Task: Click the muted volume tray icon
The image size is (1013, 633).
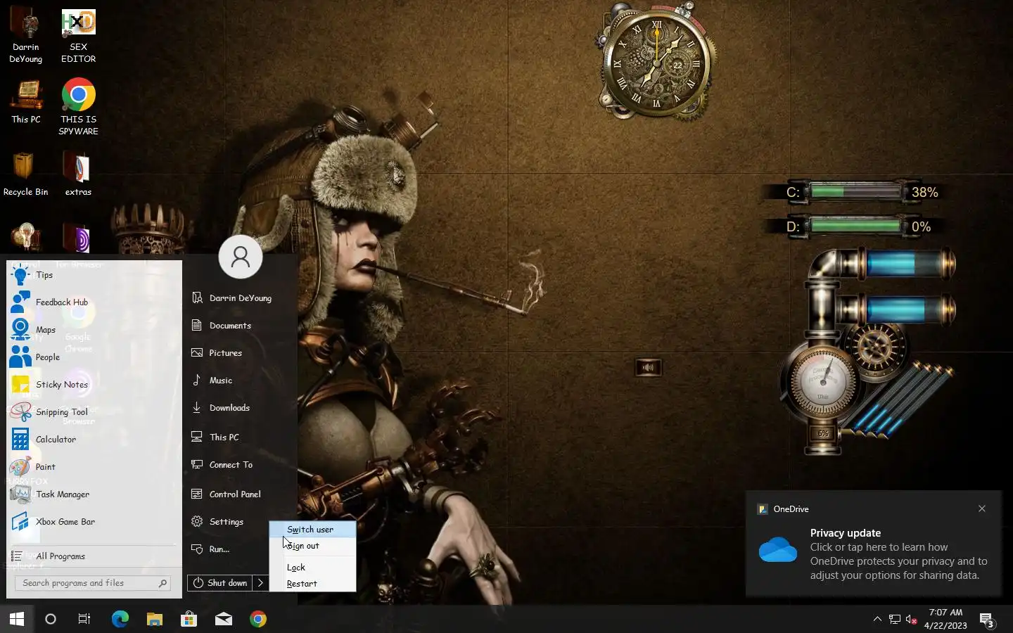Action: pyautogui.click(x=912, y=619)
